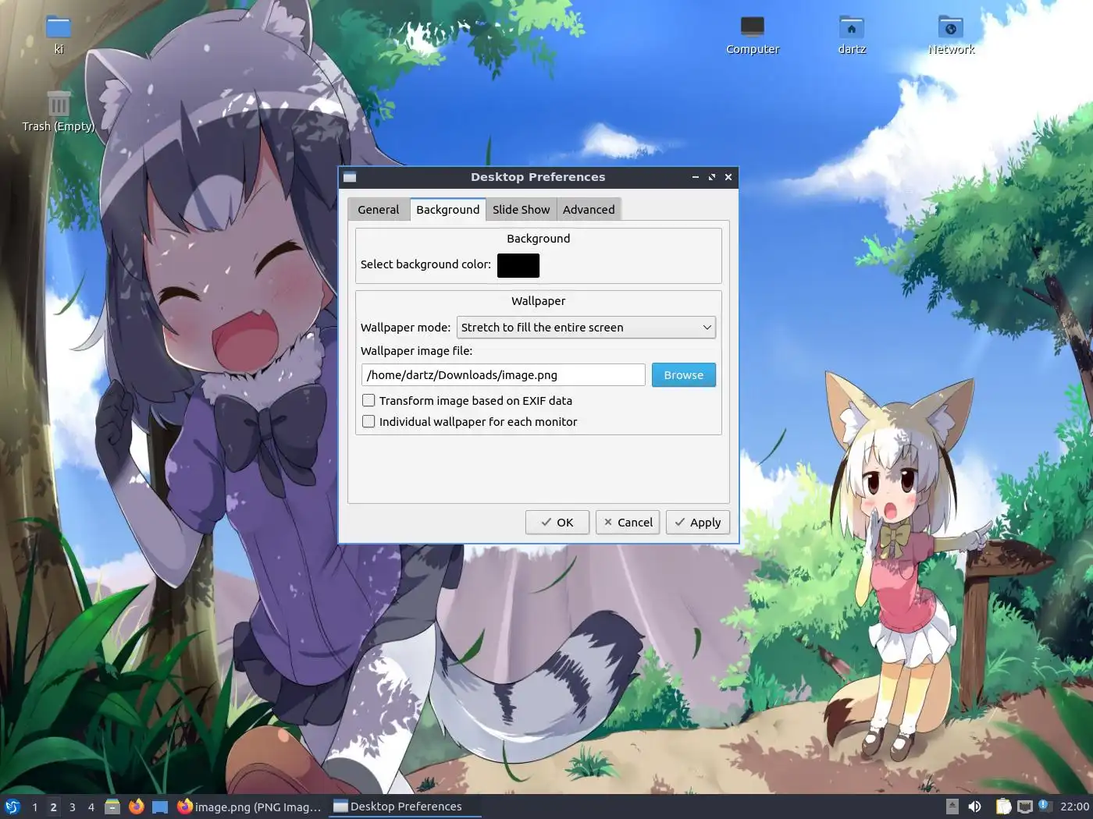
Task: Open the volume control tray icon
Action: pyautogui.click(x=975, y=807)
